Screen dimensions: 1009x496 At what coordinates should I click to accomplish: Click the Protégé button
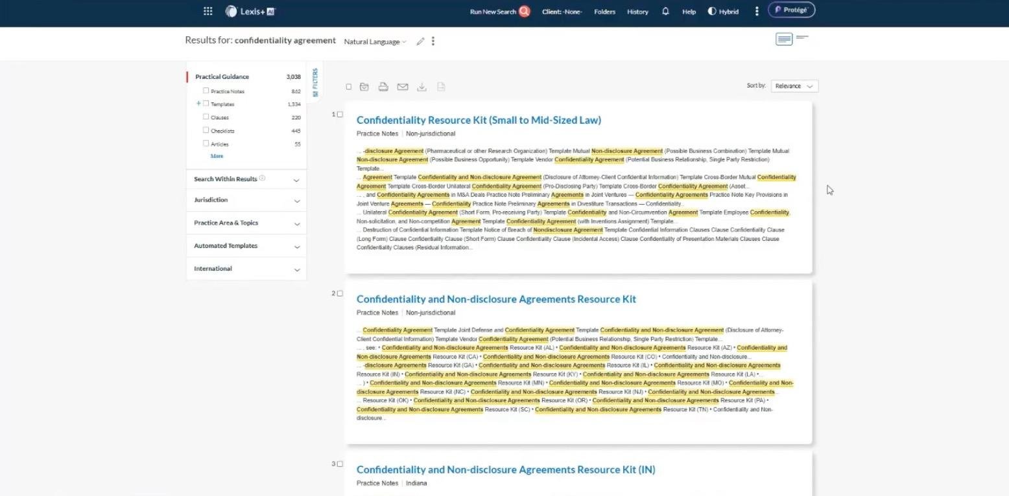pyautogui.click(x=791, y=10)
